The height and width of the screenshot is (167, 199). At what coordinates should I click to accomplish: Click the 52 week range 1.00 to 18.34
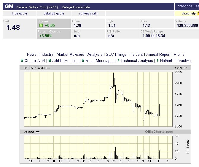154,36
